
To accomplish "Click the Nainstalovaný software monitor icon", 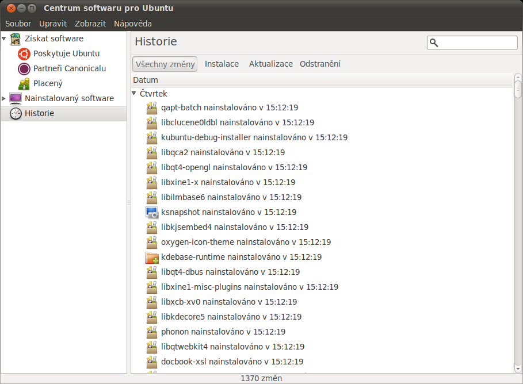I will tap(16, 98).
